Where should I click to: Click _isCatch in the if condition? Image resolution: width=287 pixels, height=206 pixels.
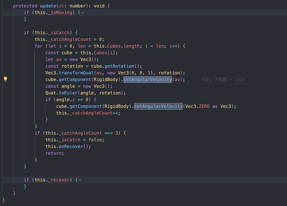point(59,33)
